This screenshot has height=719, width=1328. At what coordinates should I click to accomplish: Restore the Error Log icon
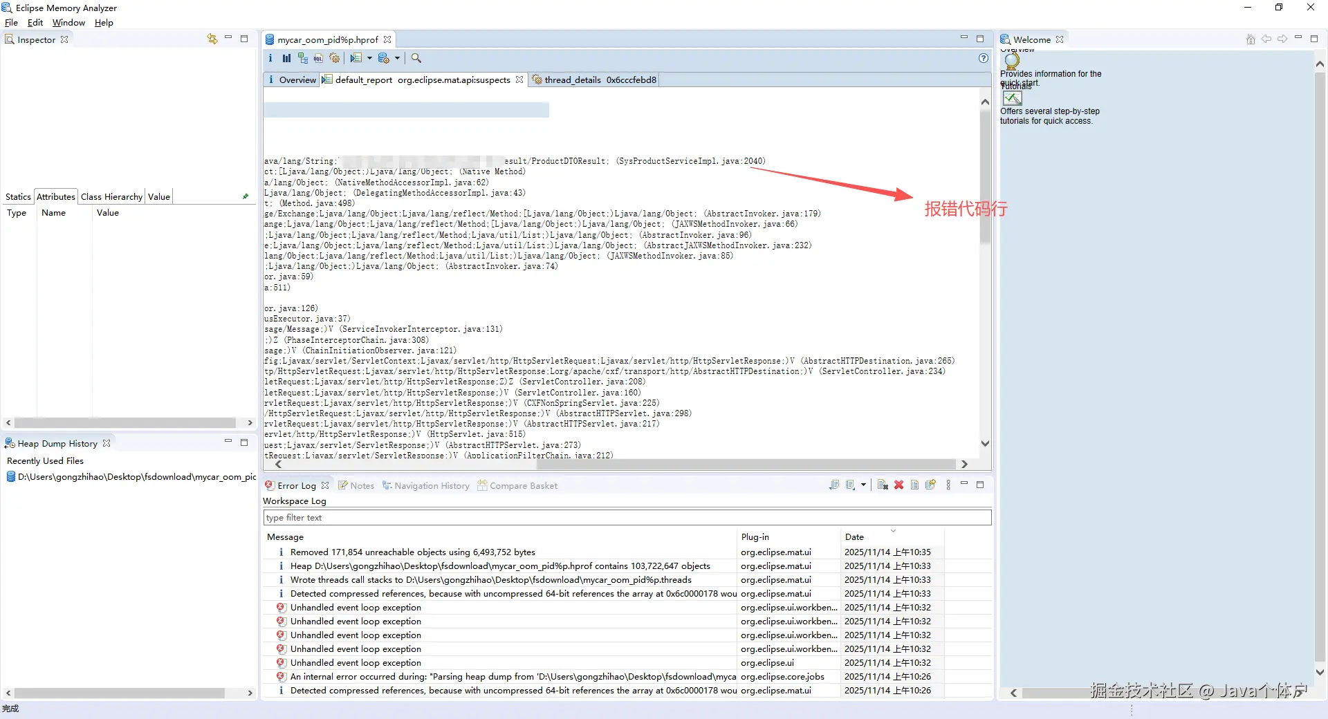tap(930, 485)
